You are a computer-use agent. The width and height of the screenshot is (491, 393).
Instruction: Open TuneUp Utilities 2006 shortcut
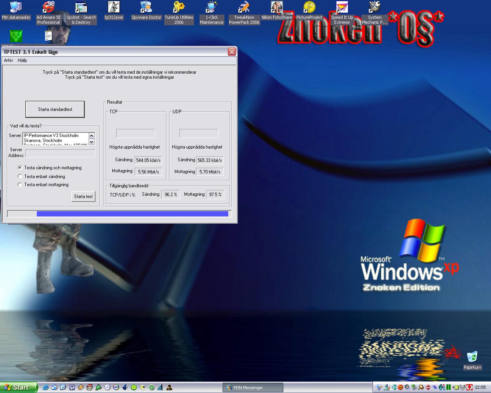179,13
